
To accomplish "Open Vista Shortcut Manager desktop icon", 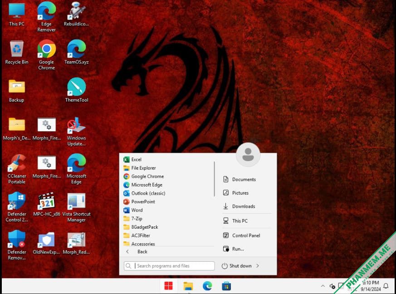I will (x=76, y=207).
